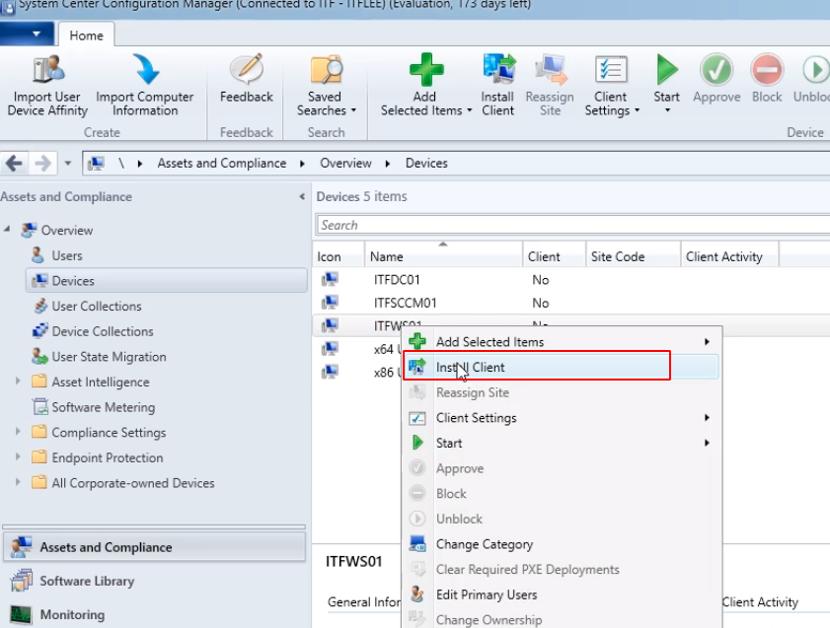Image resolution: width=830 pixels, height=628 pixels.
Task: Click the Software Library workspace icon
Action: pos(21,581)
